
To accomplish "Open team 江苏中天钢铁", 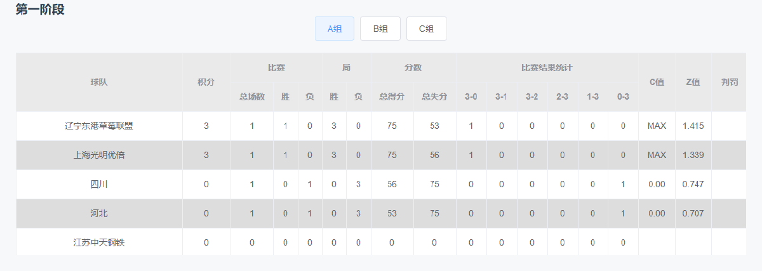I will (x=99, y=242).
